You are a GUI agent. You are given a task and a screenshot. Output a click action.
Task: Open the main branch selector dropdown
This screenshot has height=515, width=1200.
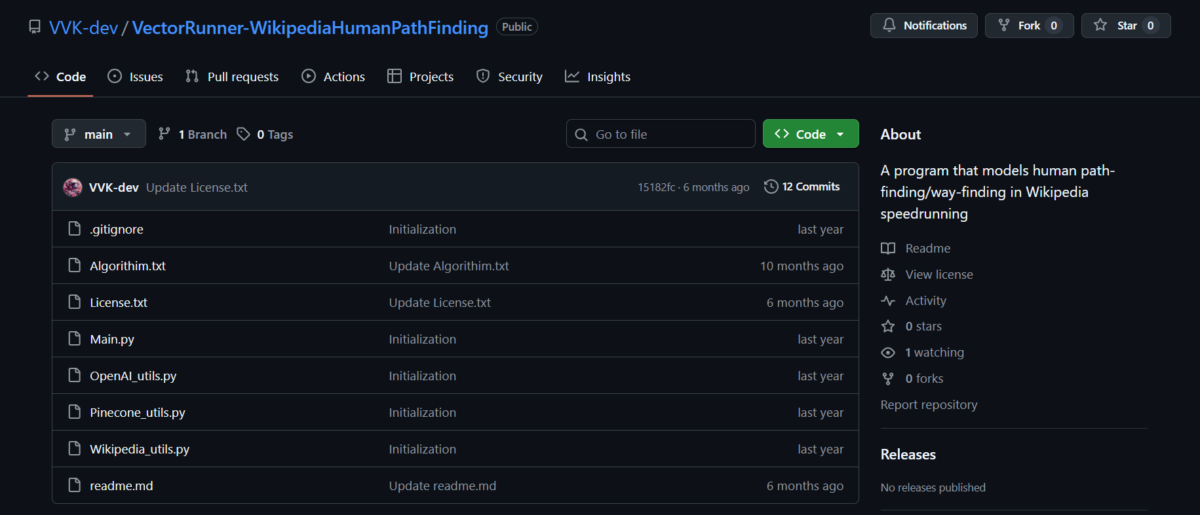(x=99, y=134)
